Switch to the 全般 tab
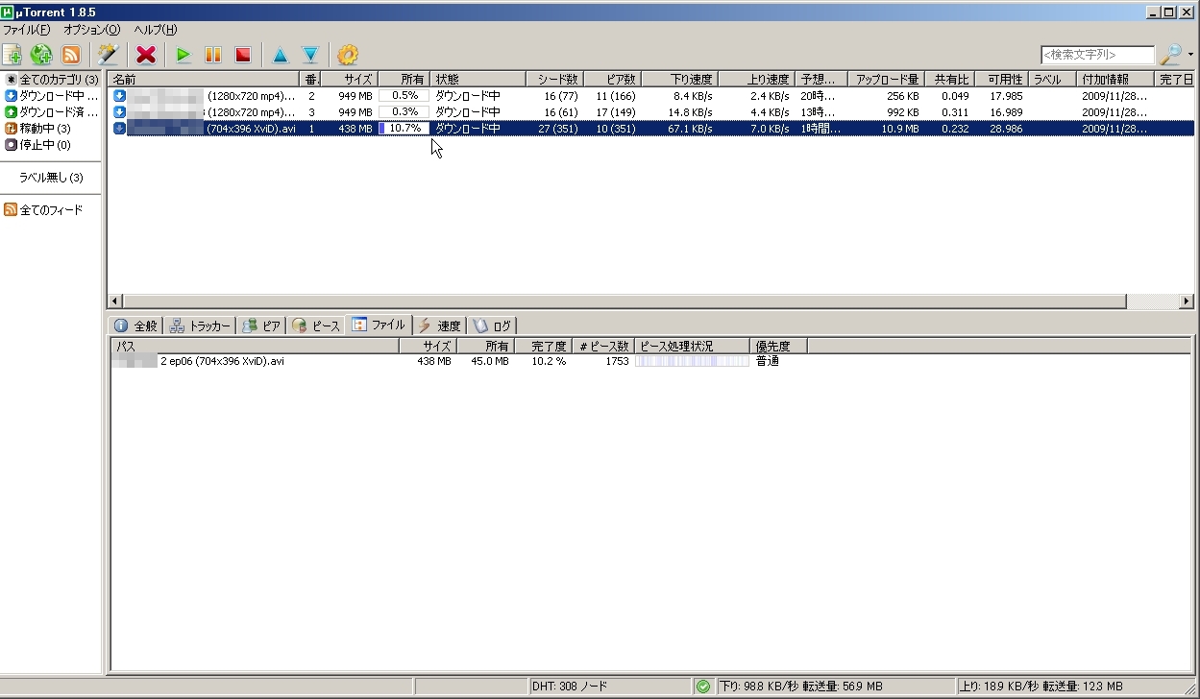This screenshot has width=1200, height=699. 135,325
